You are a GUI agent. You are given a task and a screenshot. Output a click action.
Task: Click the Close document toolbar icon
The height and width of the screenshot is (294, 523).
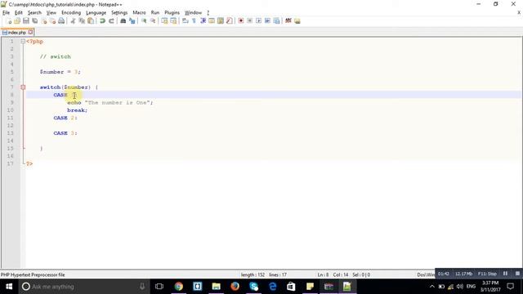[x=43, y=21]
